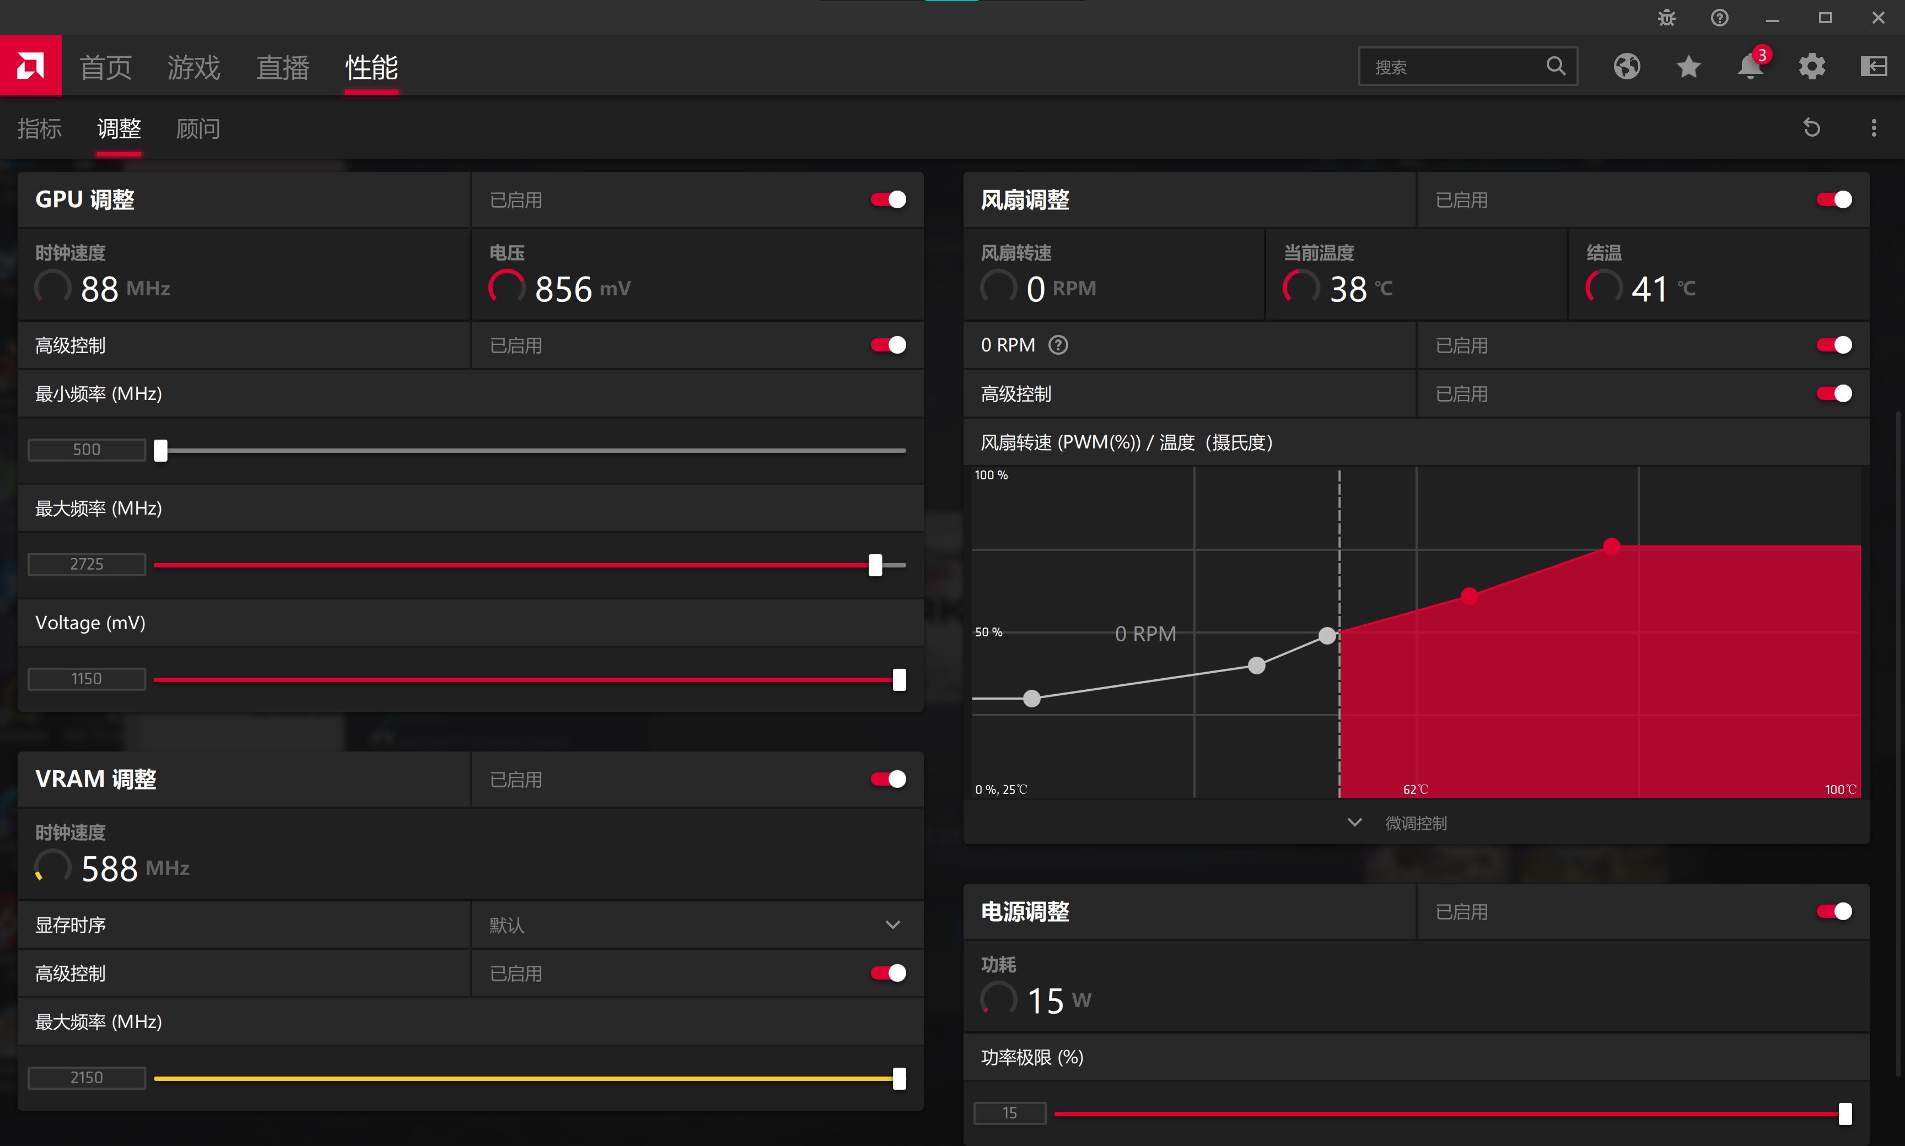Toggle the VRAM 调整 enabled switch
Screen dimensions: 1905x1146
click(x=889, y=779)
